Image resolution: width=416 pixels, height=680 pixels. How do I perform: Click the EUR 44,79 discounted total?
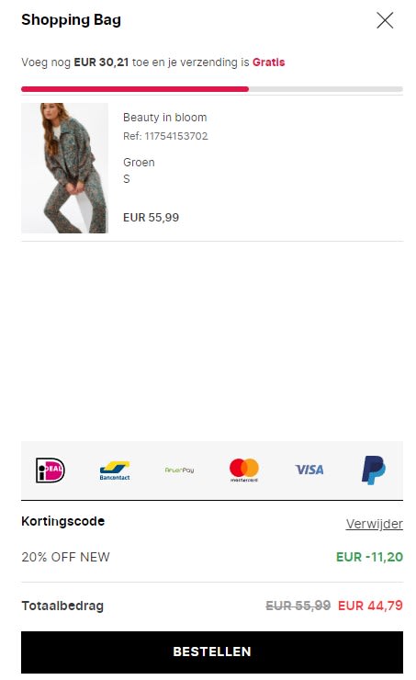pyautogui.click(x=370, y=606)
